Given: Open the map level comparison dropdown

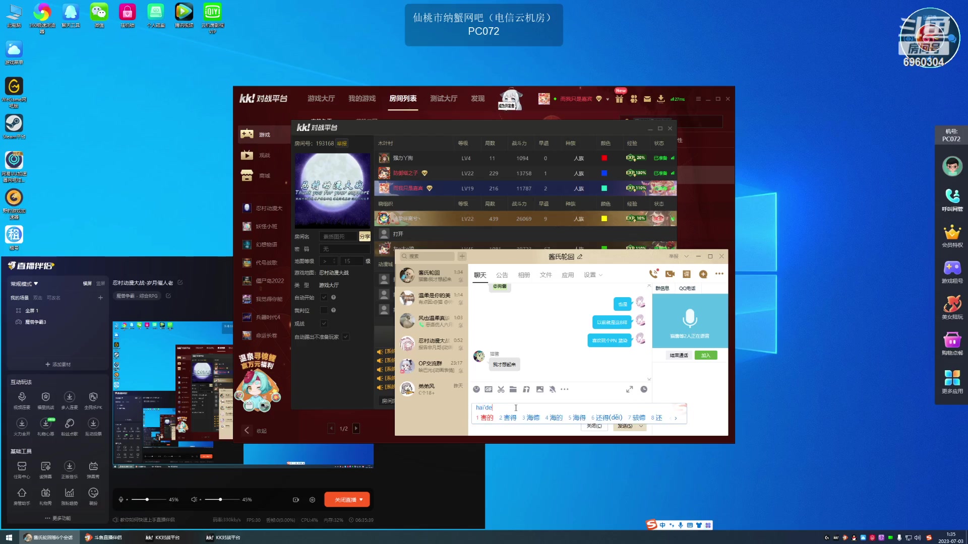Looking at the screenshot, I should [x=328, y=261].
